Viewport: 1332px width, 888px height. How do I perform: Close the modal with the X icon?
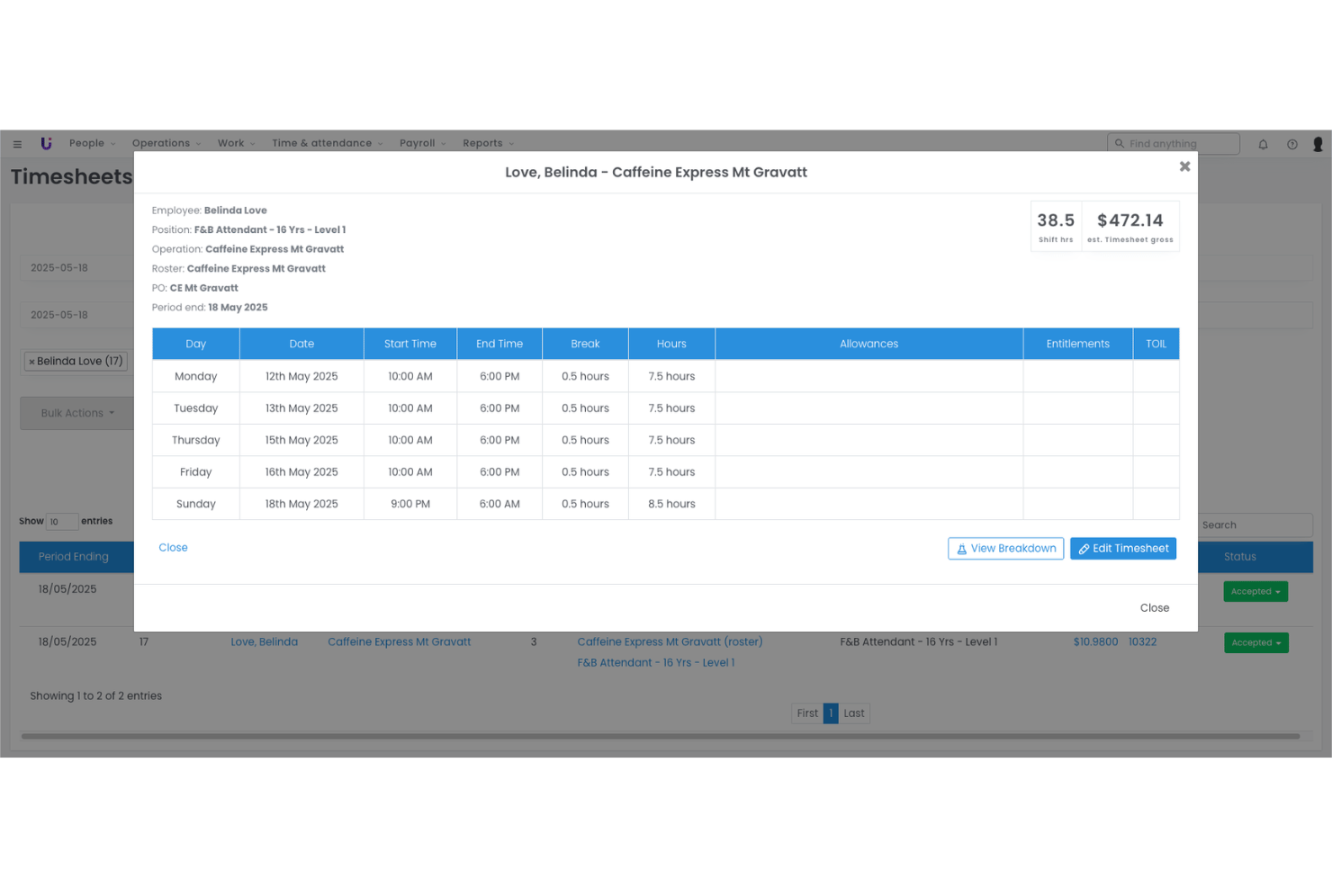[1184, 166]
